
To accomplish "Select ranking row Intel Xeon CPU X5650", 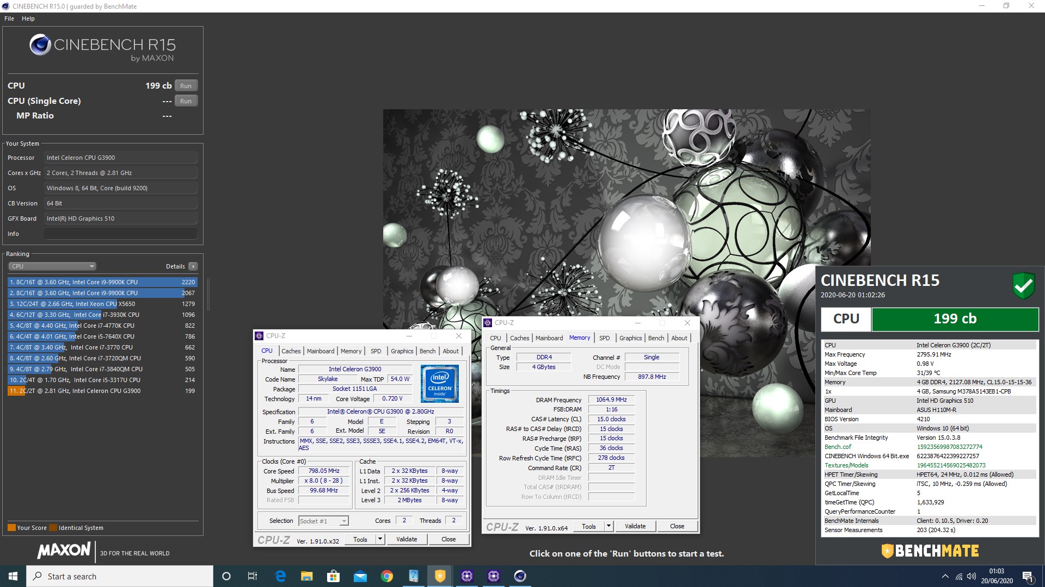I will pos(102,304).
